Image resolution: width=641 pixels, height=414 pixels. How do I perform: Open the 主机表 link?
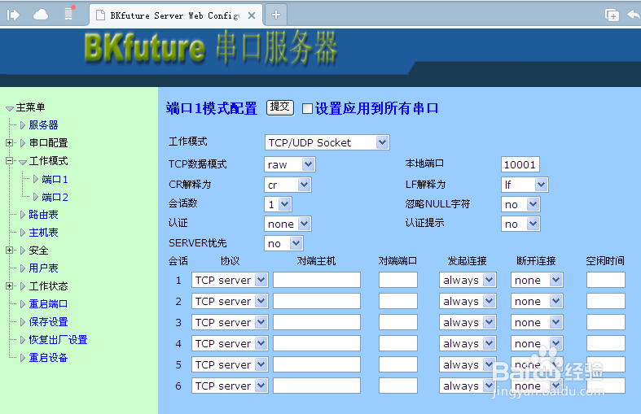43,233
